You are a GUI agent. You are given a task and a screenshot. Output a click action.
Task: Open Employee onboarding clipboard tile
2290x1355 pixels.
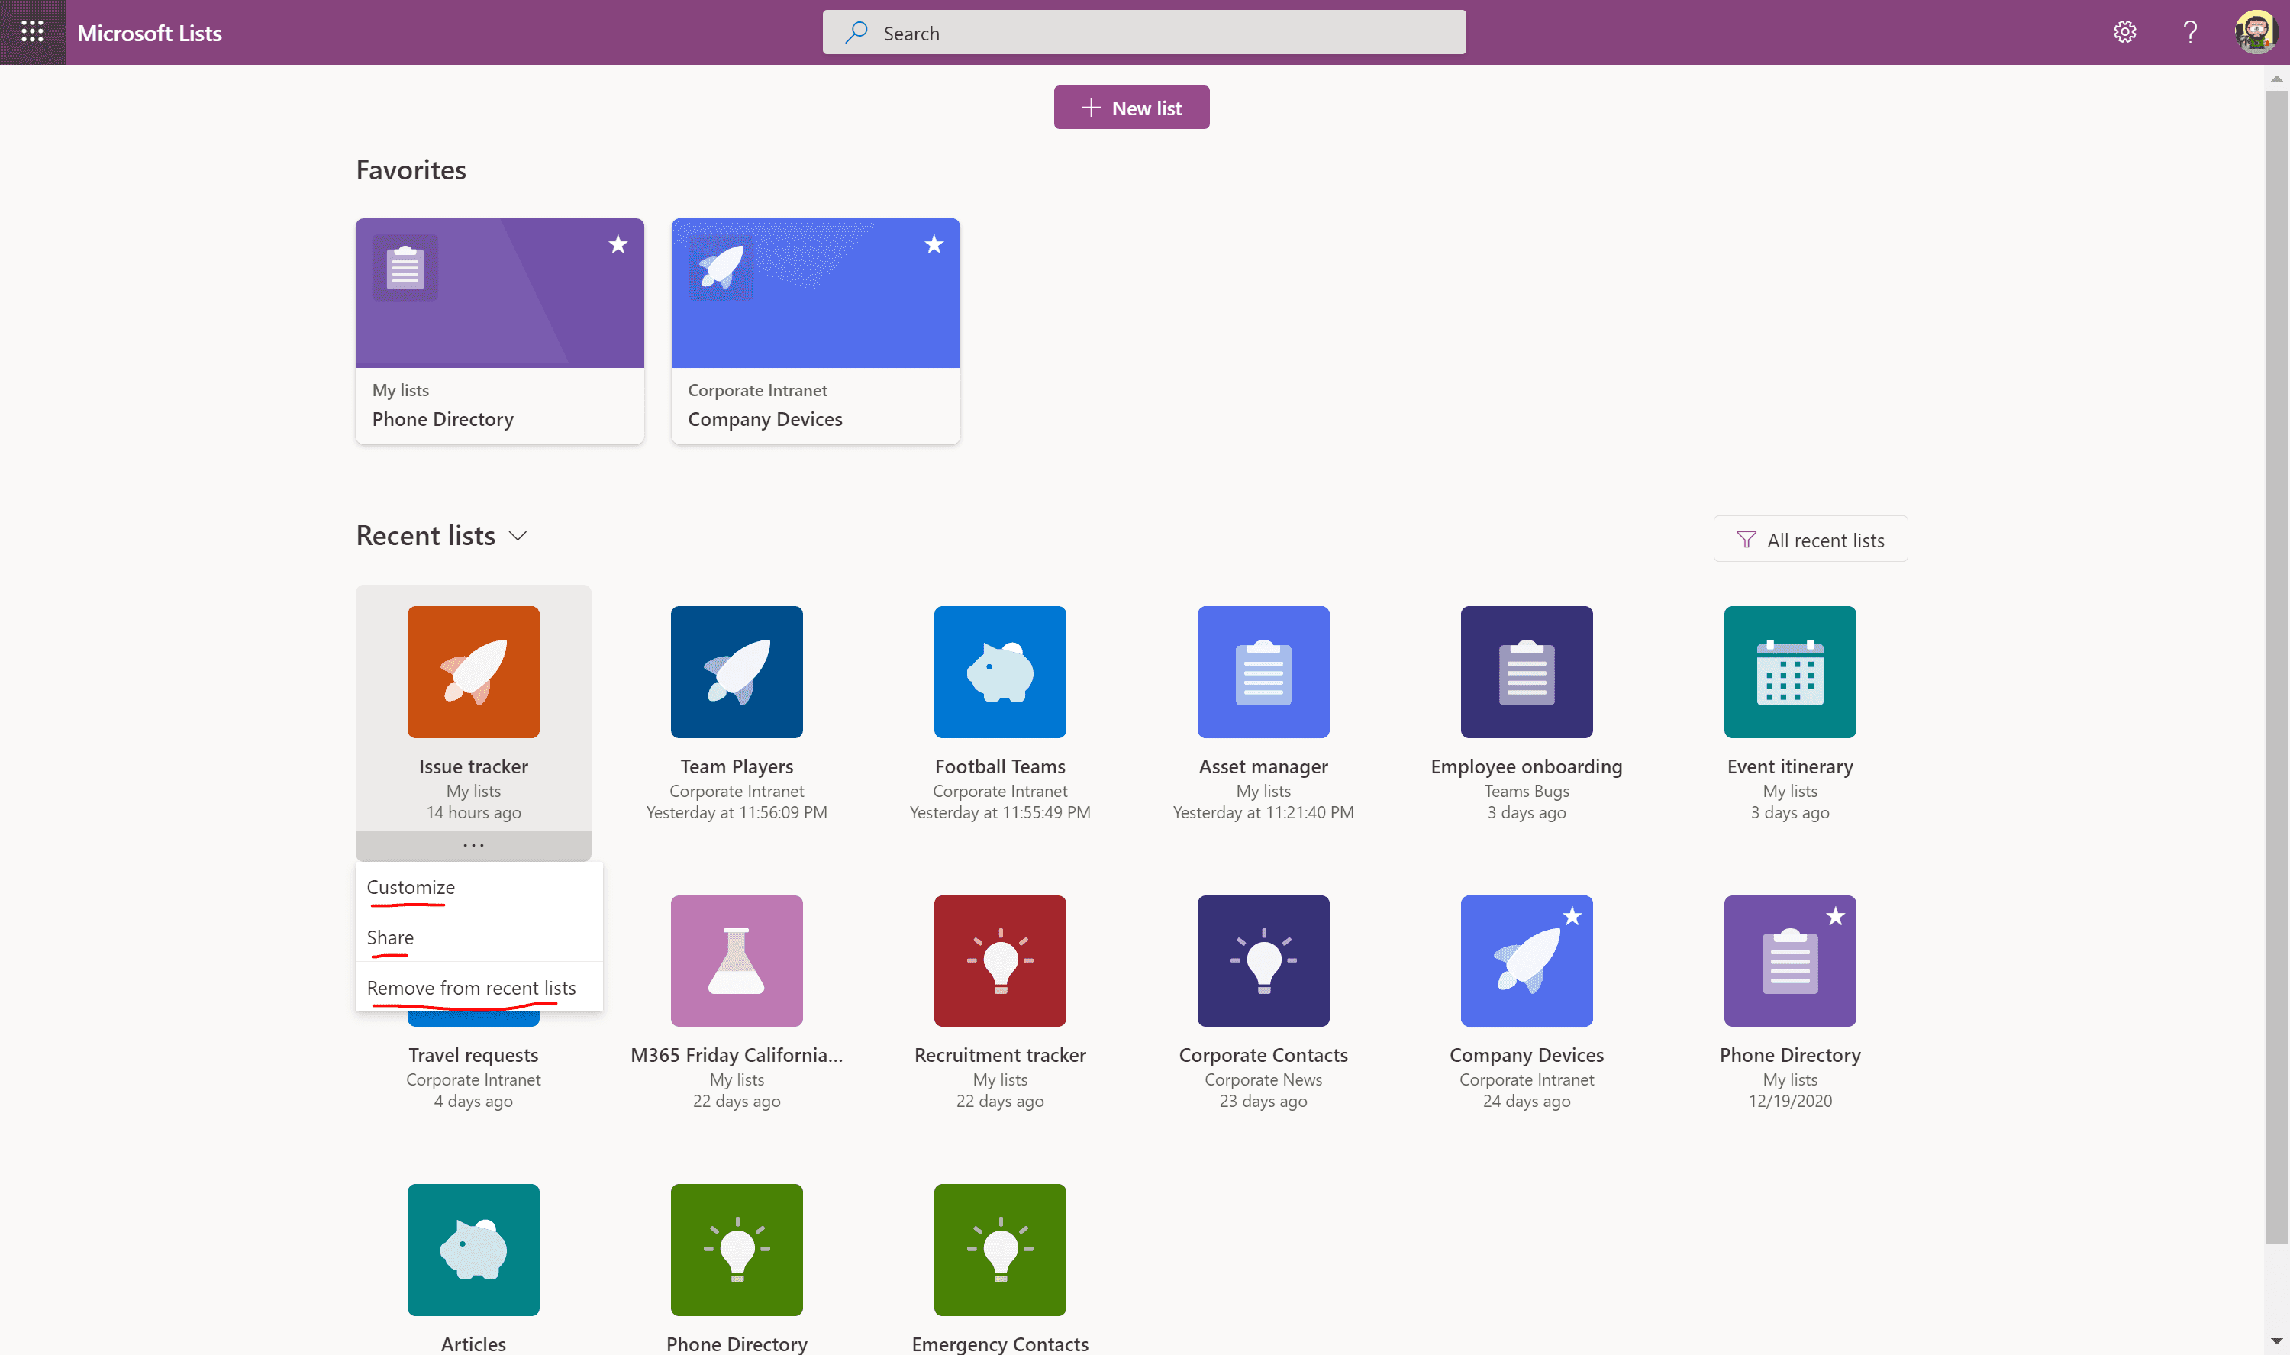pos(1526,671)
